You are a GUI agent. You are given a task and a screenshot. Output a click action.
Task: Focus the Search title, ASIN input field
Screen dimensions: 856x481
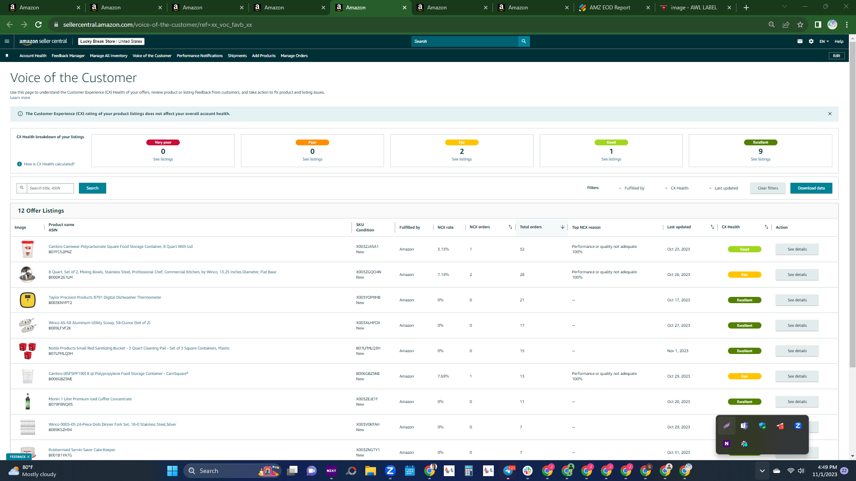(50, 188)
